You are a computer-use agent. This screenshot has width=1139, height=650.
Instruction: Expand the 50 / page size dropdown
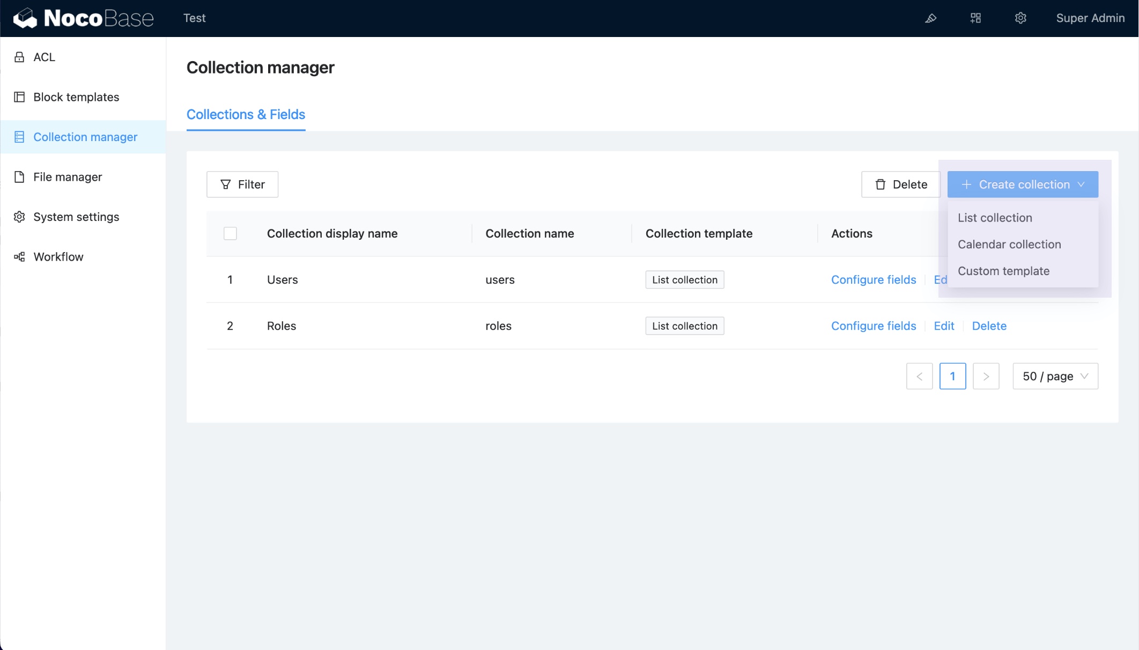pyautogui.click(x=1055, y=376)
